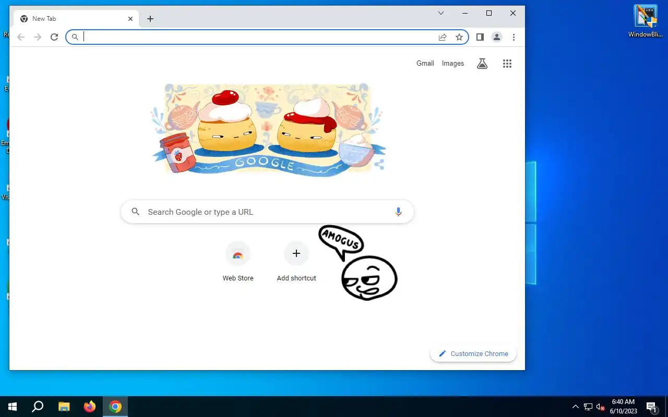The height and width of the screenshot is (417, 668).
Task: Launch Firefox from the taskbar
Action: click(x=90, y=407)
